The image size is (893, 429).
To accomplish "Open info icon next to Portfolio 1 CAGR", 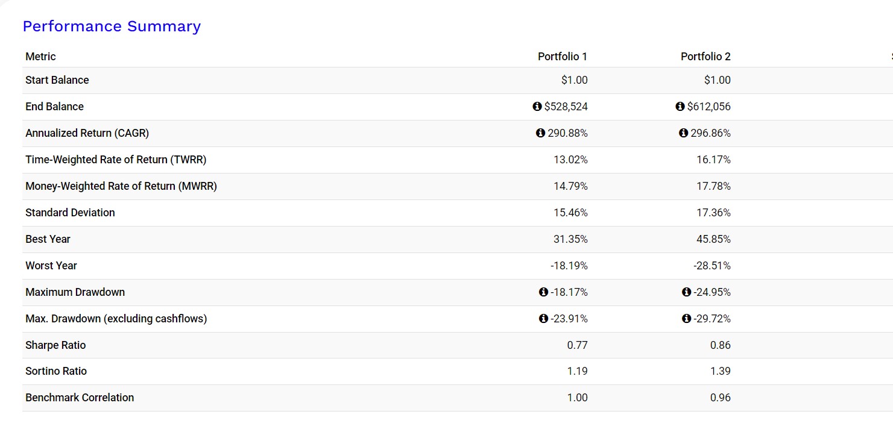I will click(x=540, y=133).
